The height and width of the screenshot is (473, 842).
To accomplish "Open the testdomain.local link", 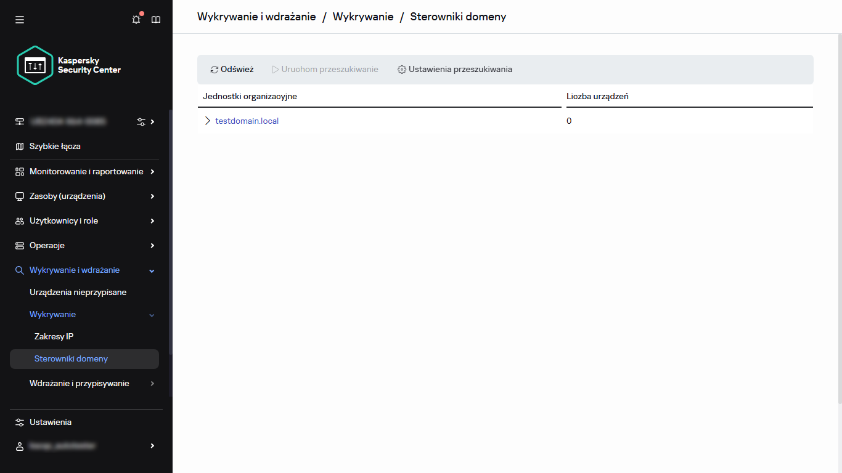I will coord(247,120).
